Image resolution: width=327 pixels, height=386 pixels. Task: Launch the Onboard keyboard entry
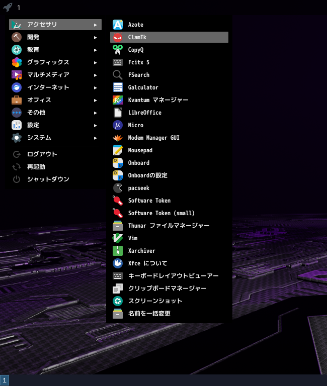(x=169, y=163)
